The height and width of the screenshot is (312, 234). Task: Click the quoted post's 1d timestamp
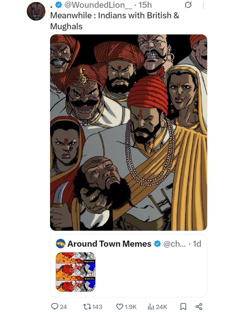197,244
